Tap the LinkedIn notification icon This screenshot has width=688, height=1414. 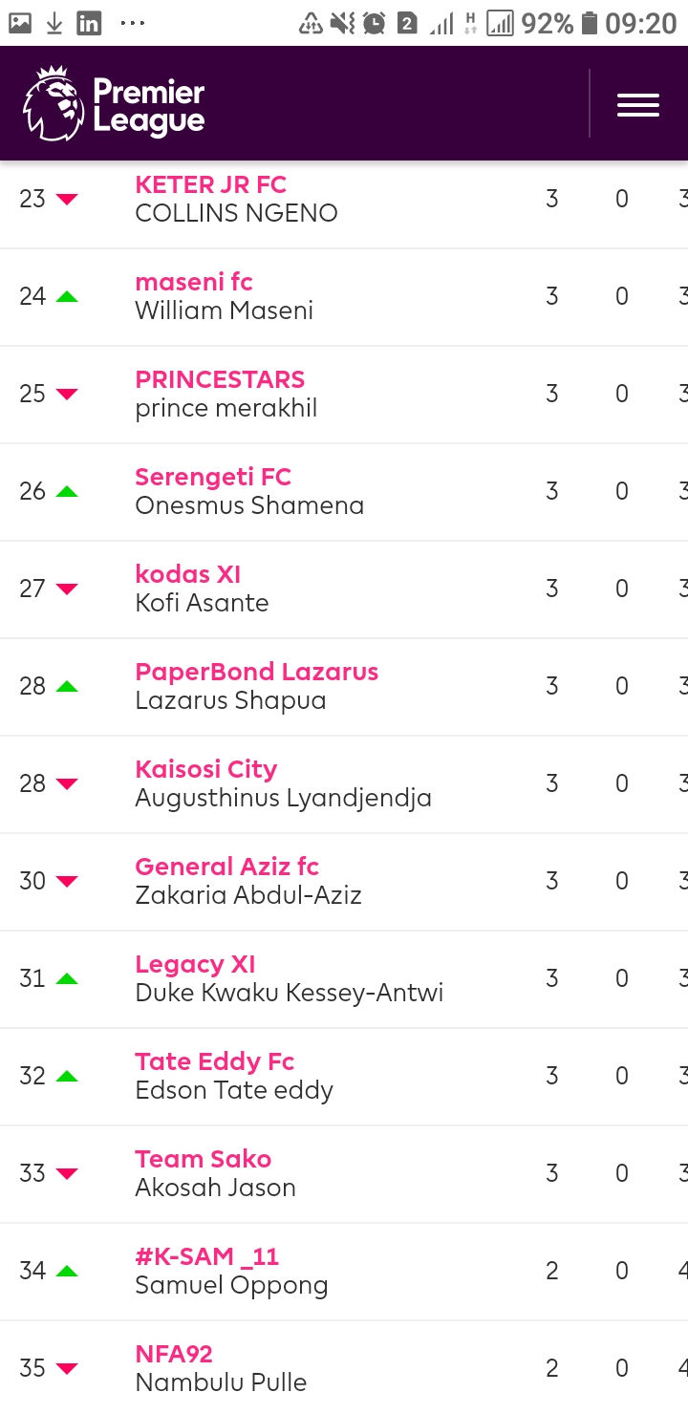(x=89, y=23)
